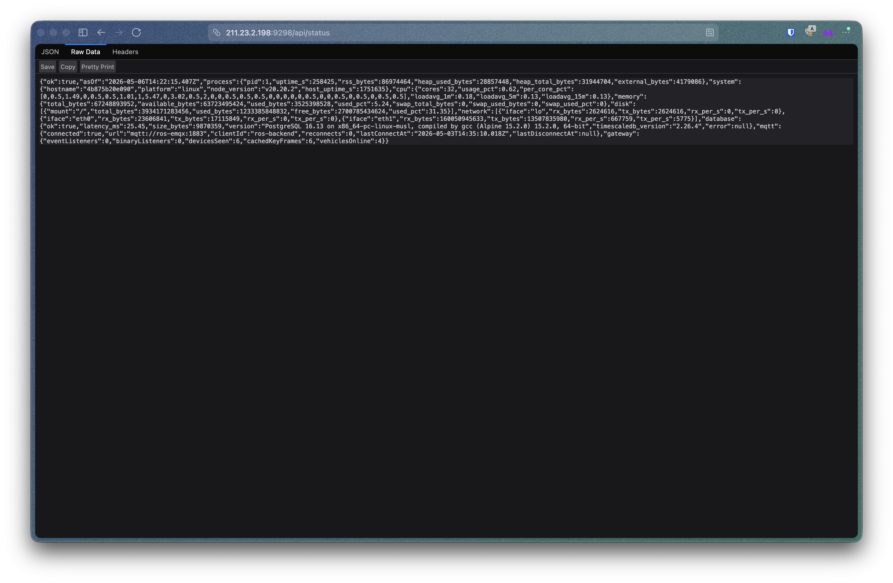Viewport: 893px width, 583px height.
Task: Click the purple extension icon
Action: point(828,33)
